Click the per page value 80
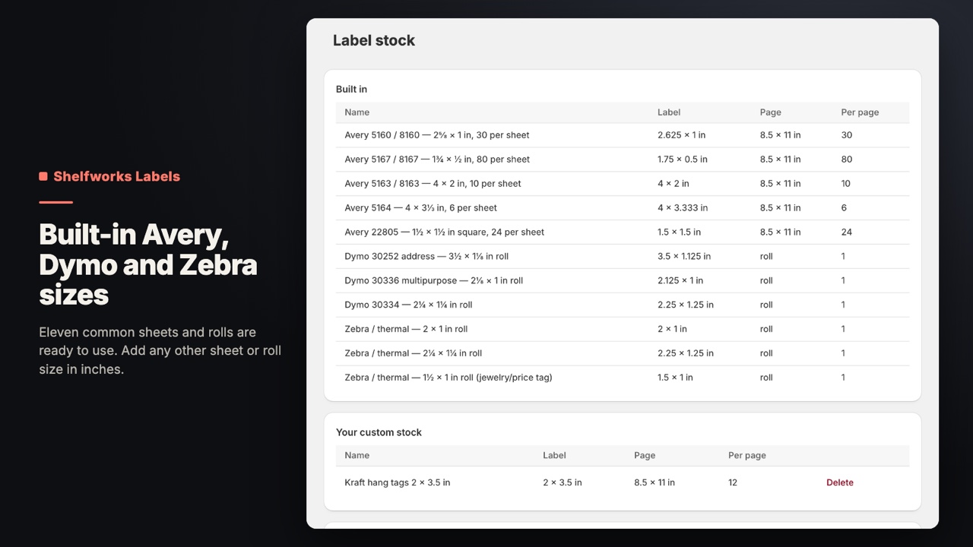973x547 pixels. coord(847,160)
